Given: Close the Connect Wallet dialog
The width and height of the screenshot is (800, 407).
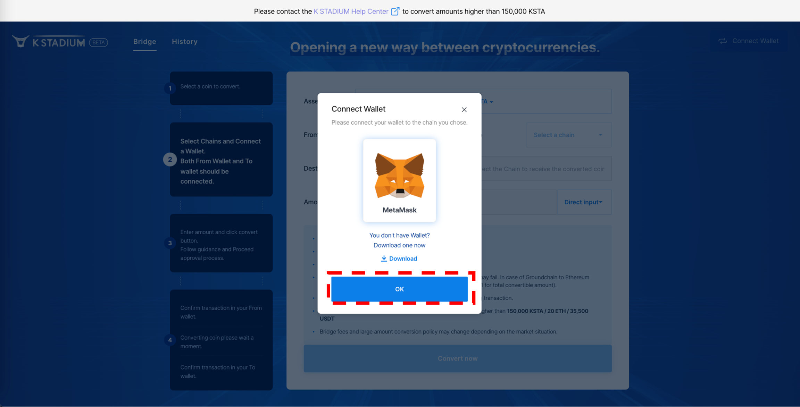Looking at the screenshot, I should 464,110.
